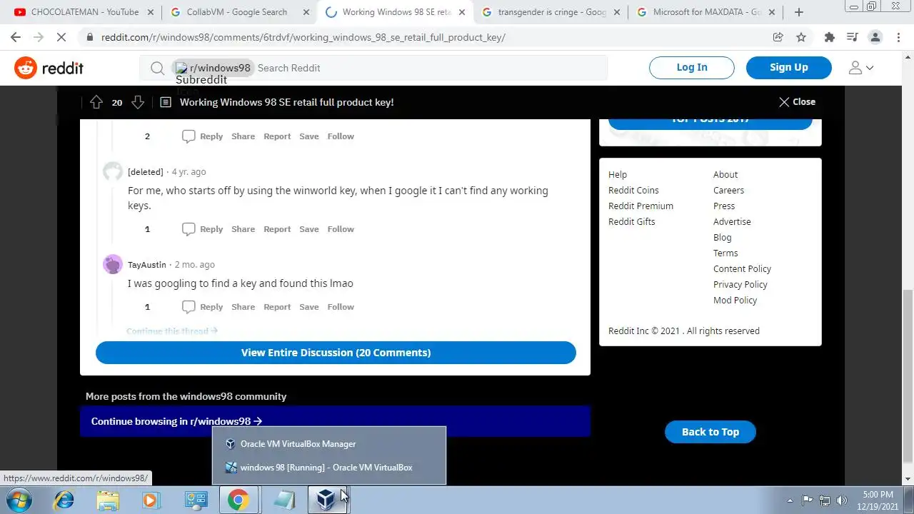Show hidden system tray icons
Viewport: 914px width, 514px height.
click(790, 500)
